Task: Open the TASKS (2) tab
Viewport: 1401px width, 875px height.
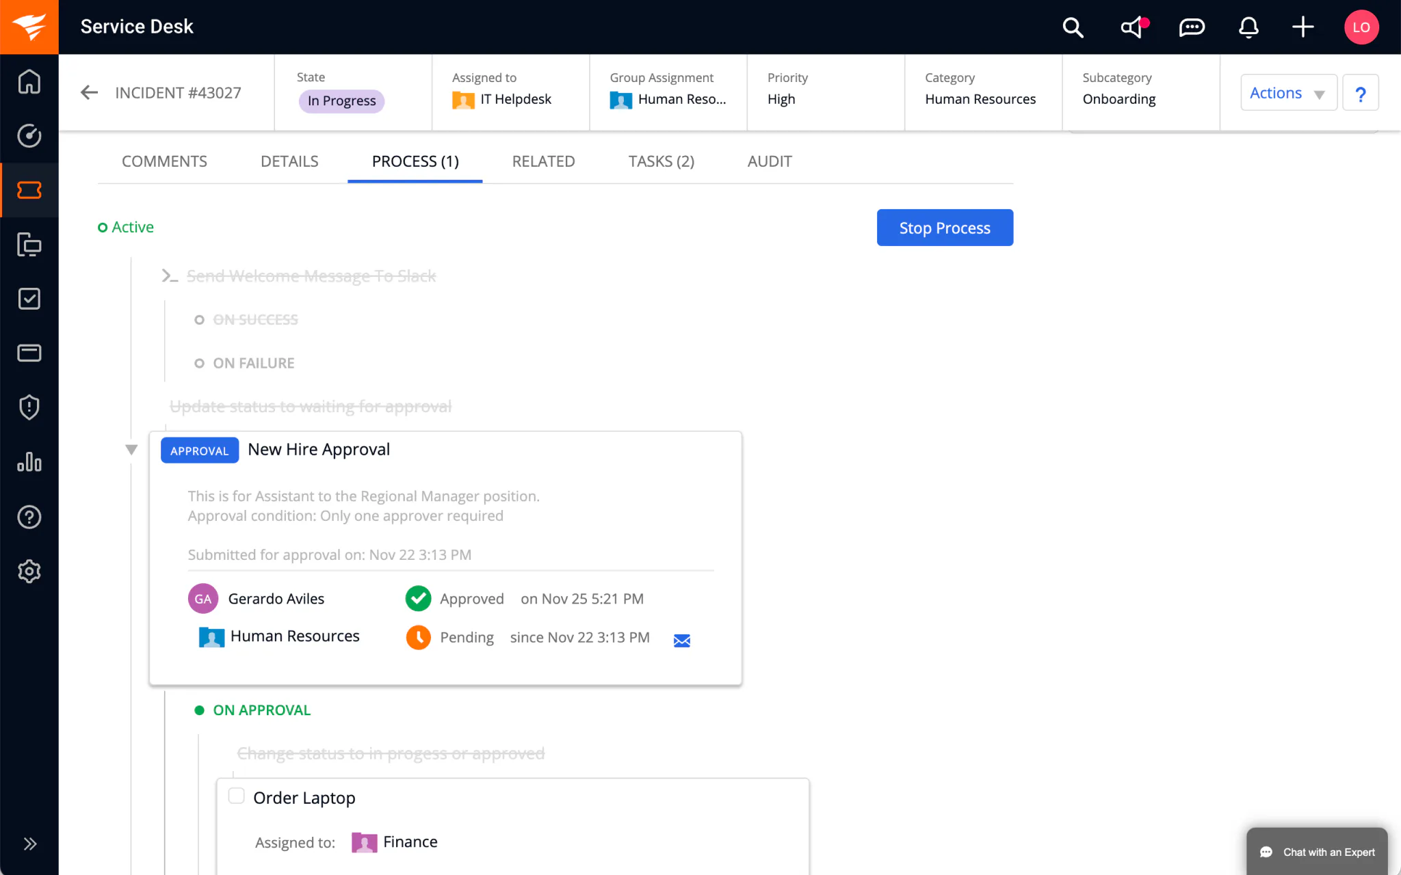Action: [x=661, y=161]
